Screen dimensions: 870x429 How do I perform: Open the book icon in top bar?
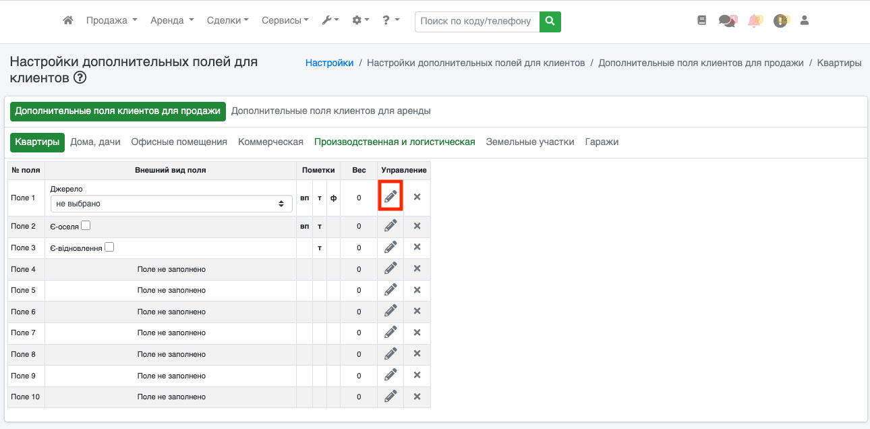(x=701, y=21)
